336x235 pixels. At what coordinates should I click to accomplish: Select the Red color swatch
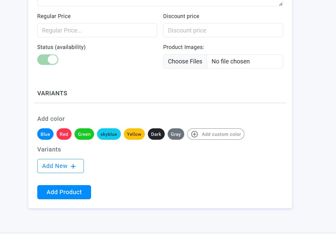64,134
